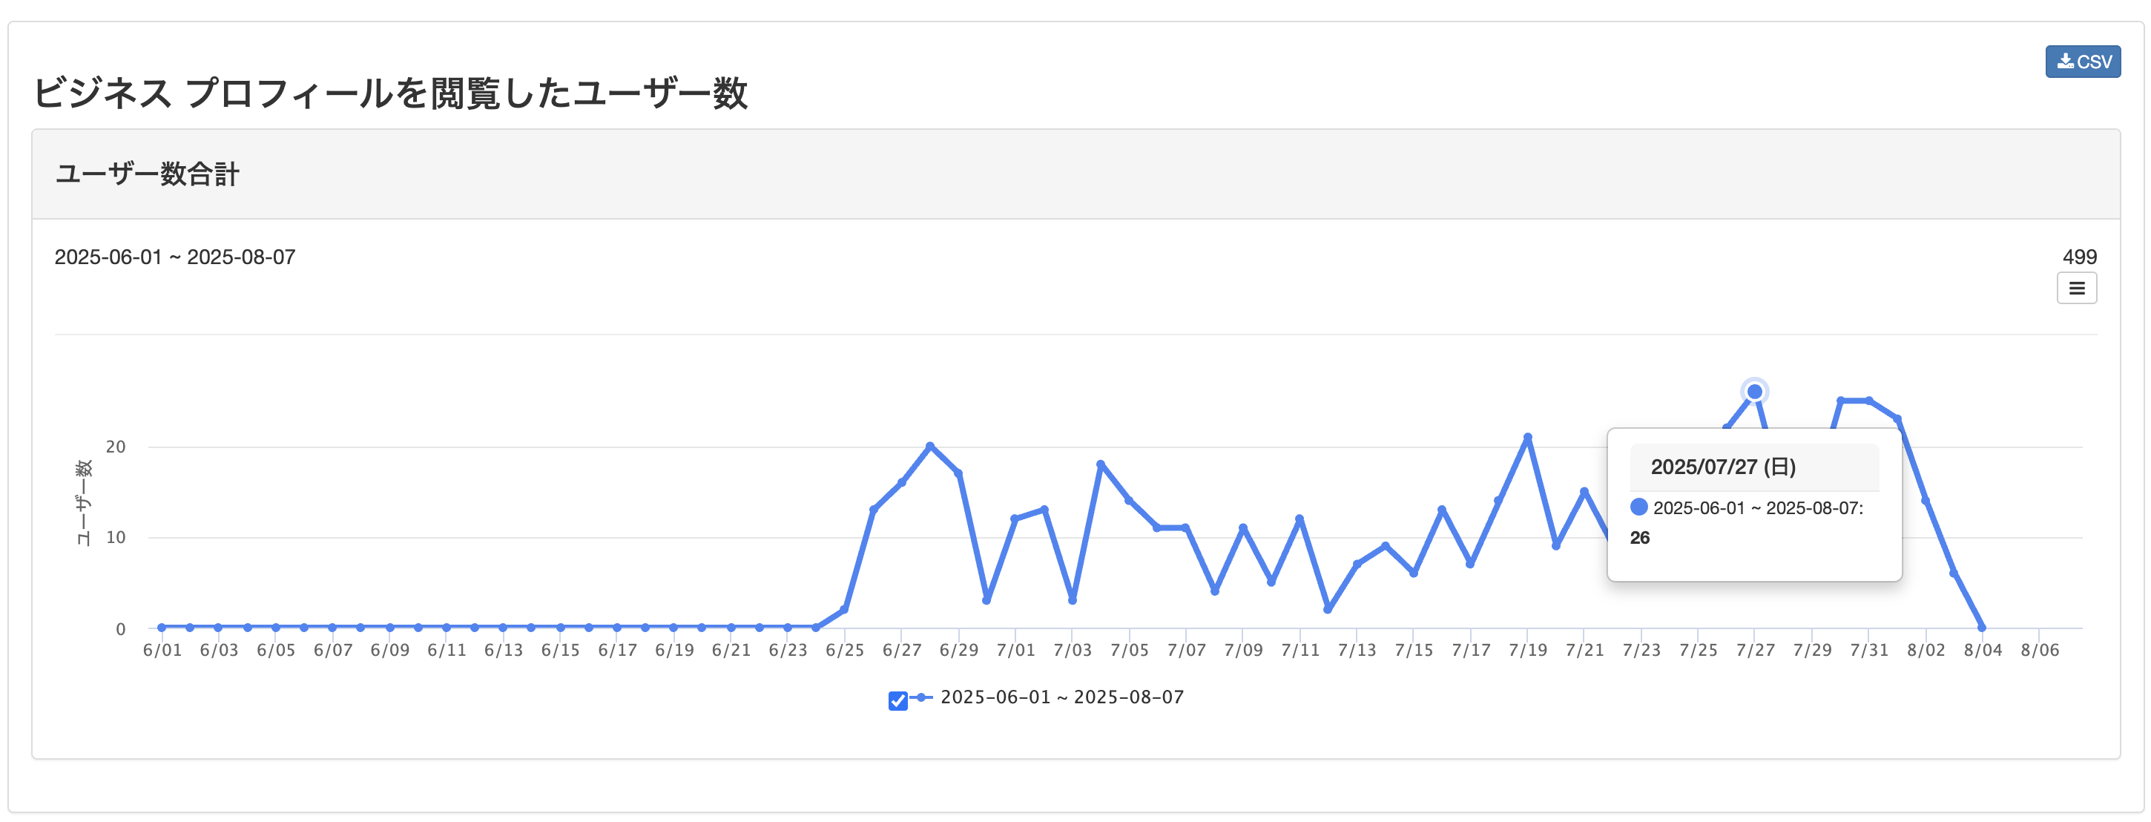
Task: Click the 7/19 peak data point
Action: [x=1527, y=437]
